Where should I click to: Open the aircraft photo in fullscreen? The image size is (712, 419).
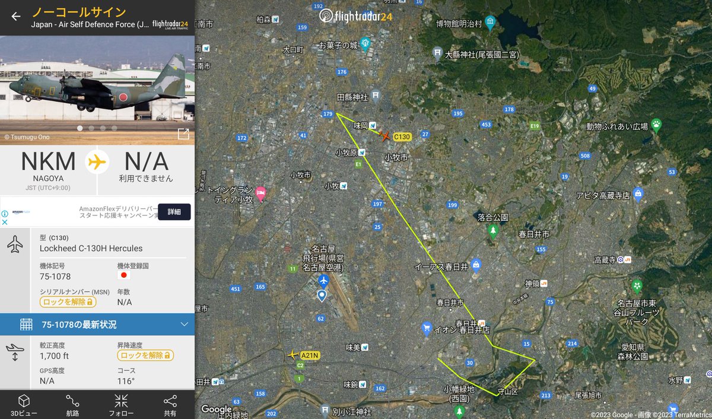183,134
